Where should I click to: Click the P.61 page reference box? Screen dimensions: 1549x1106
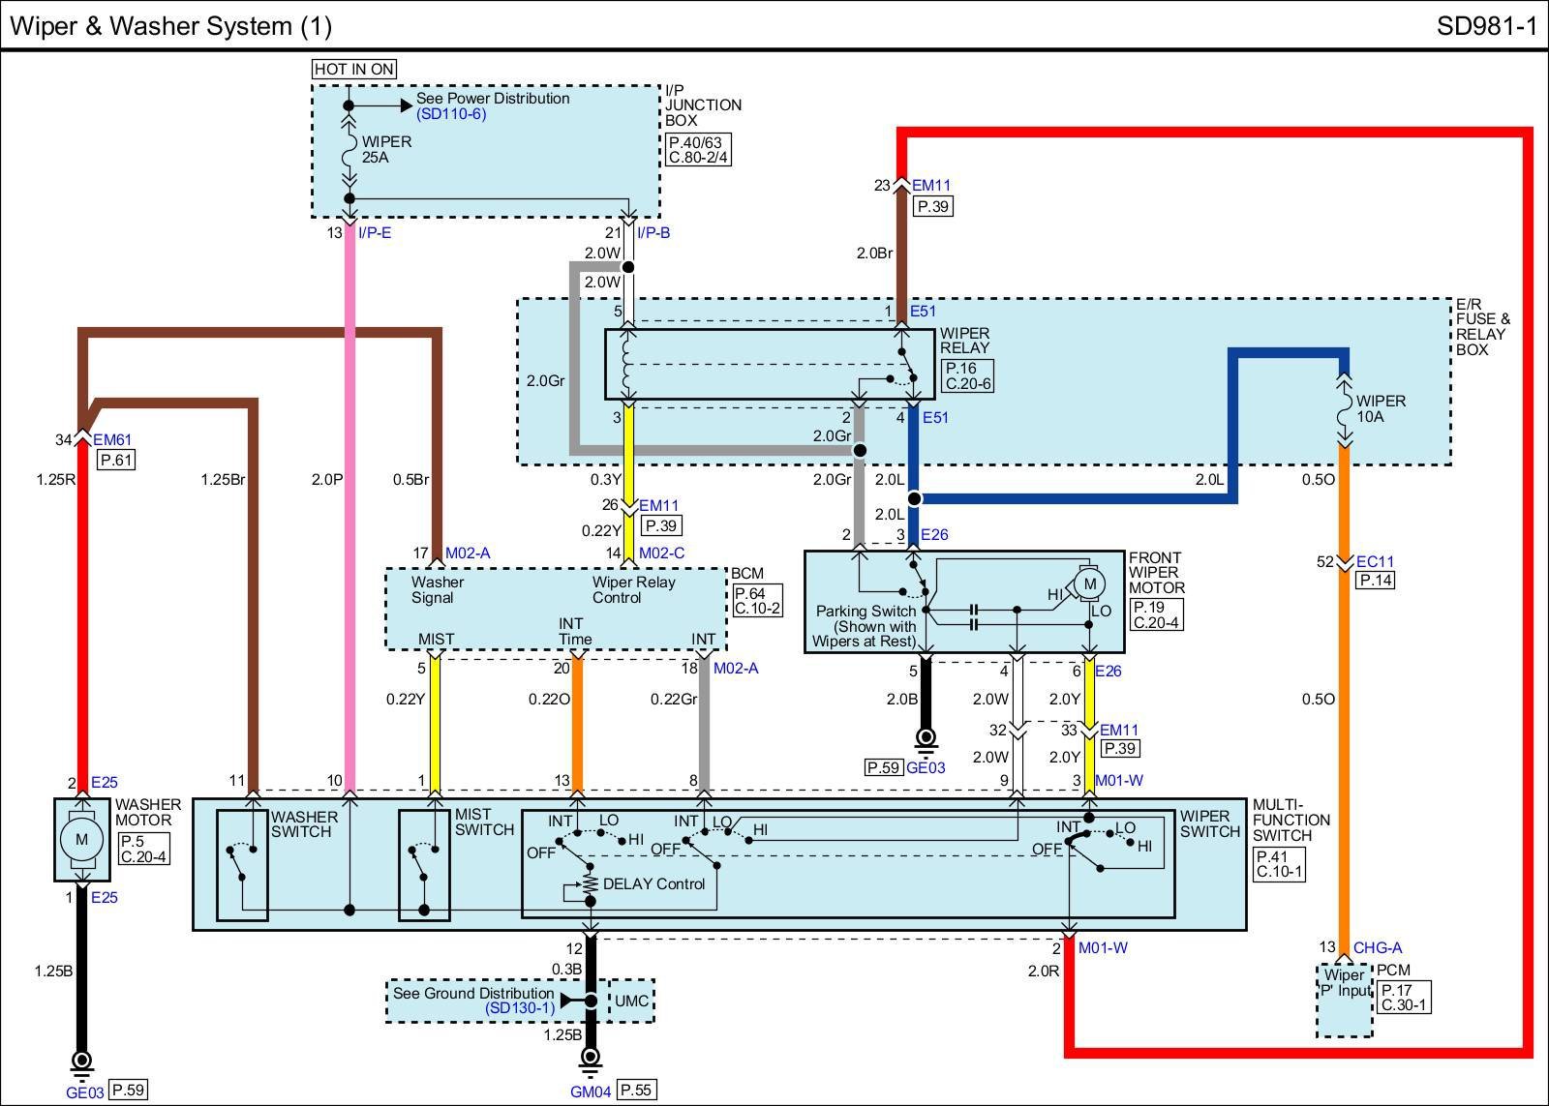pos(116,461)
